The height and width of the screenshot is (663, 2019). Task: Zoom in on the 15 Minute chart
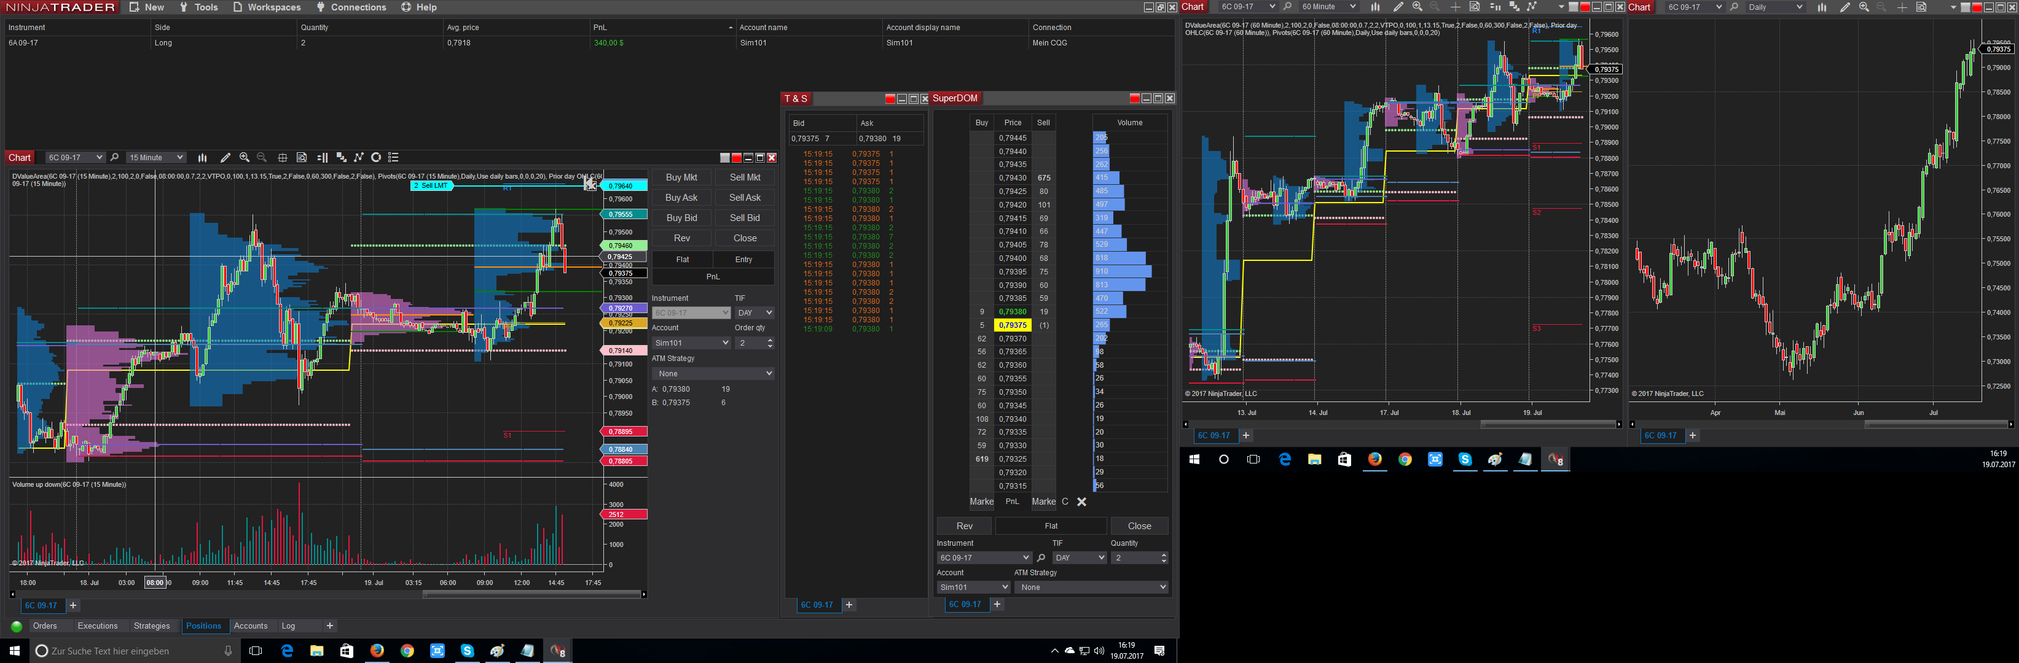[x=245, y=157]
